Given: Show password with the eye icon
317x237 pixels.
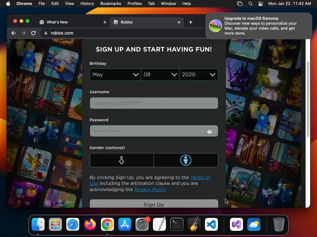Looking at the screenshot, I should 210,131.
